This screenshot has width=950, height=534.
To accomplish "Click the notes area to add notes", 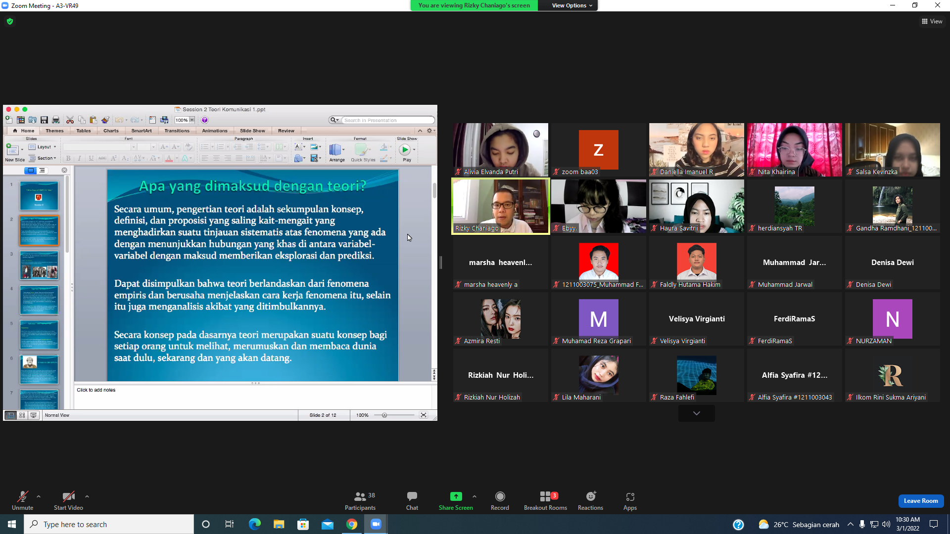I will click(x=253, y=397).
